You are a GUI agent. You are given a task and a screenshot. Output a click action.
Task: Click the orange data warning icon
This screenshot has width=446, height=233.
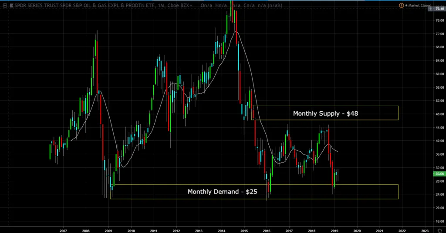(401, 5)
